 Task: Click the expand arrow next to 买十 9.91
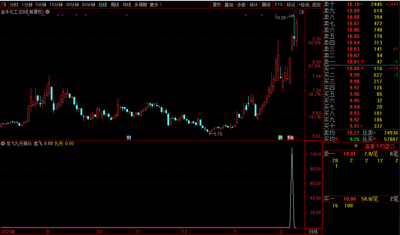[361, 126]
